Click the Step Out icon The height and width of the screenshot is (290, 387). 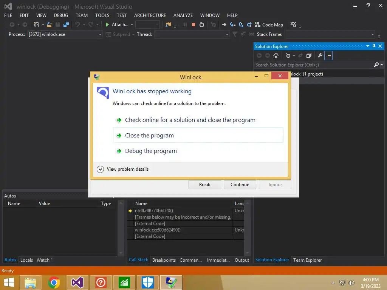click(249, 25)
